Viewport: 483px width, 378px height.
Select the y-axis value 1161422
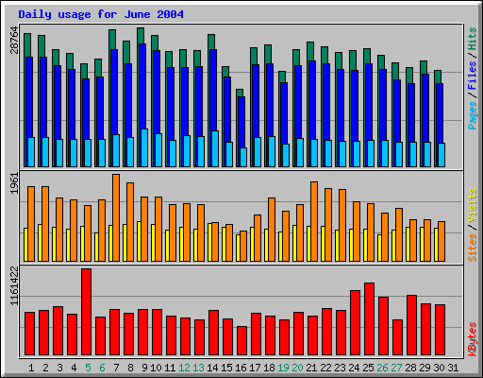pyautogui.click(x=14, y=285)
